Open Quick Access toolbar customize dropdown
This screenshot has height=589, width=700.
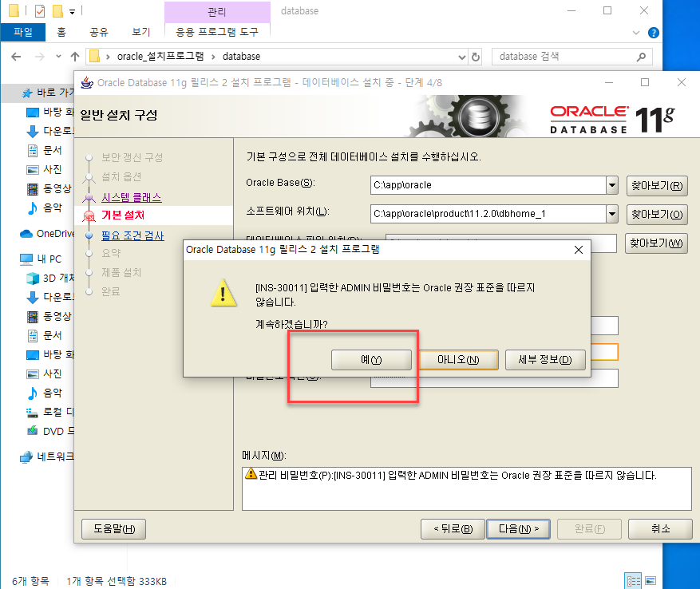pyautogui.click(x=73, y=12)
